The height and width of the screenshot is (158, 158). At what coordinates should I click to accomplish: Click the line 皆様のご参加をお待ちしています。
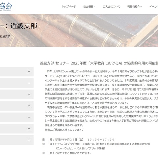tap(64, 130)
